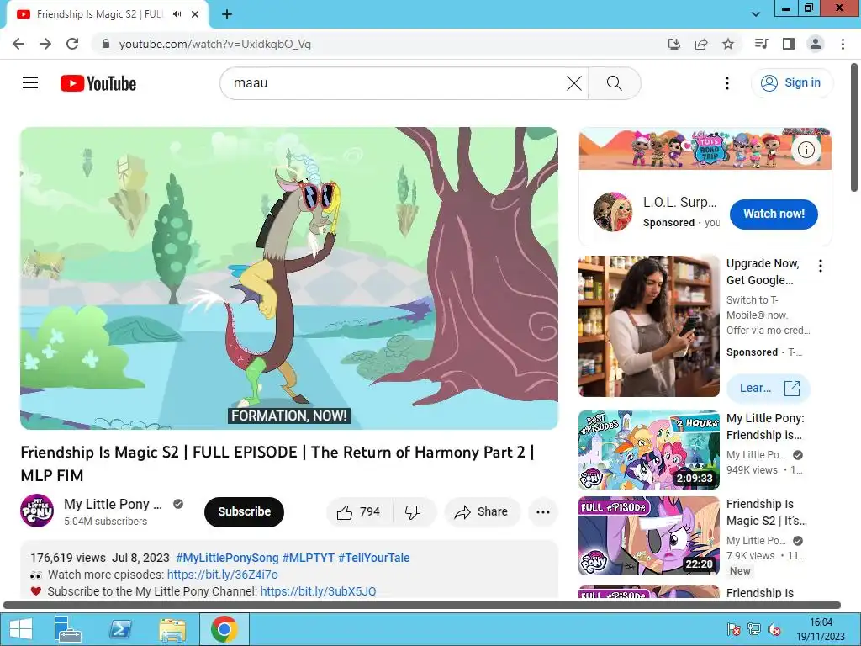Click the #MyLittlePonySong hashtag

pos(227,558)
